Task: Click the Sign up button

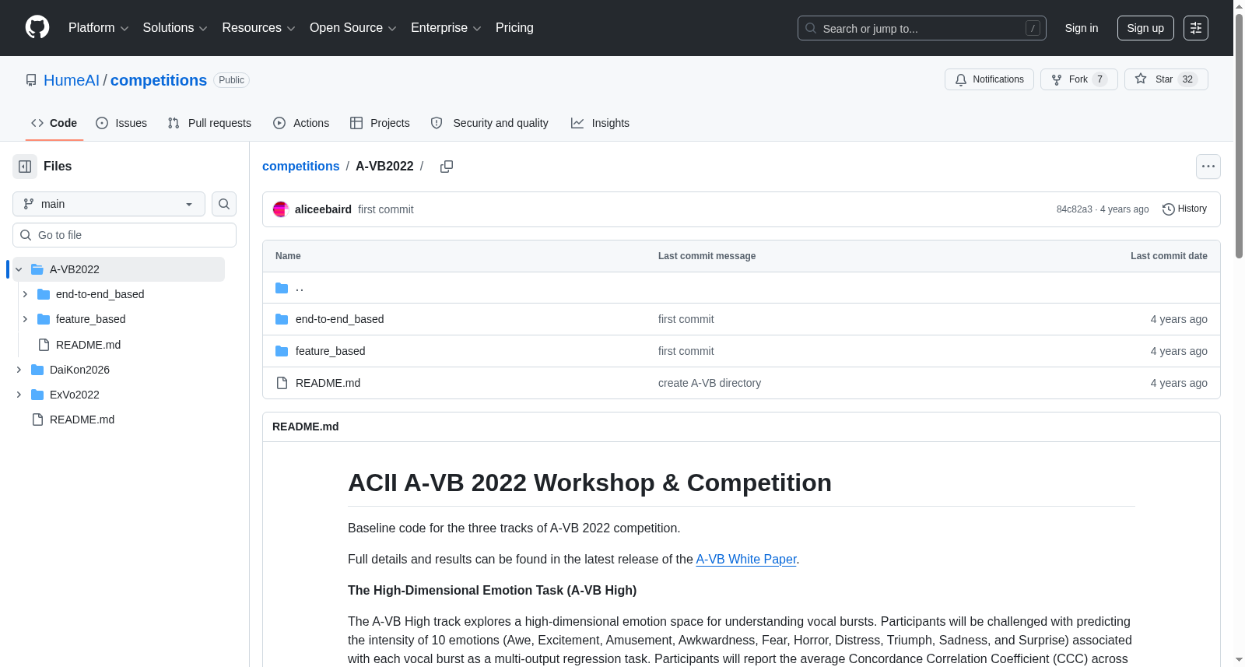Action: tap(1145, 28)
